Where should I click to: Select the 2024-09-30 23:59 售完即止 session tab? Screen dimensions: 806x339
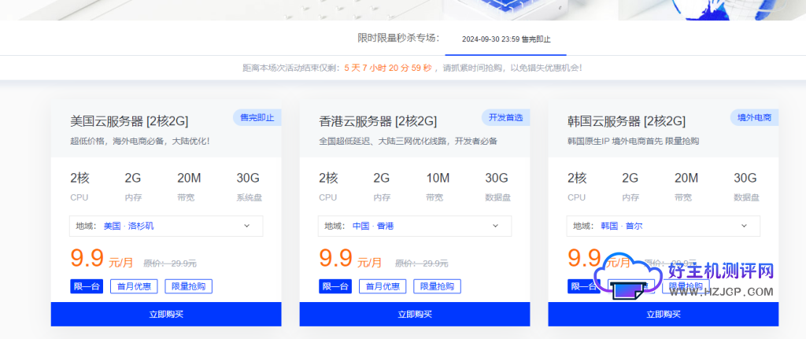[506, 39]
